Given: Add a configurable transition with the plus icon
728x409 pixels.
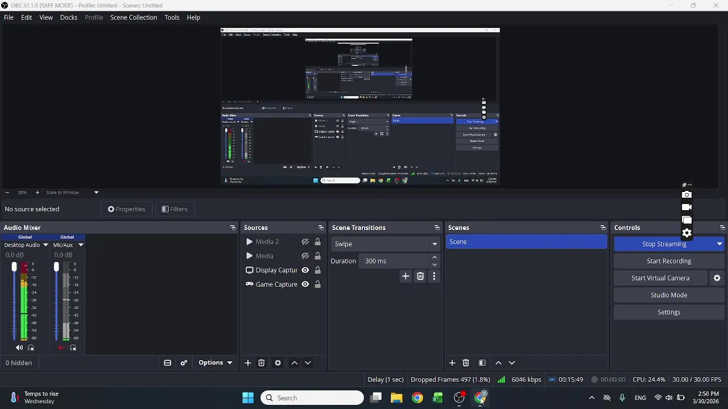Looking at the screenshot, I should [406, 276].
